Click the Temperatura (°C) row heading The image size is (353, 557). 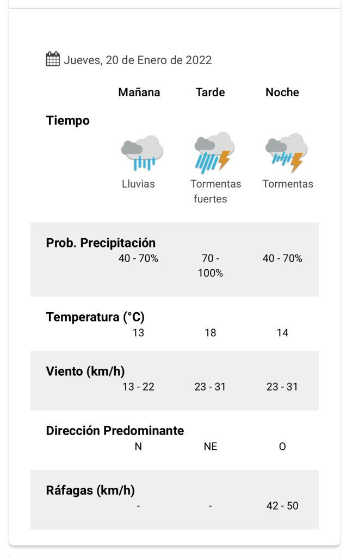point(95,317)
